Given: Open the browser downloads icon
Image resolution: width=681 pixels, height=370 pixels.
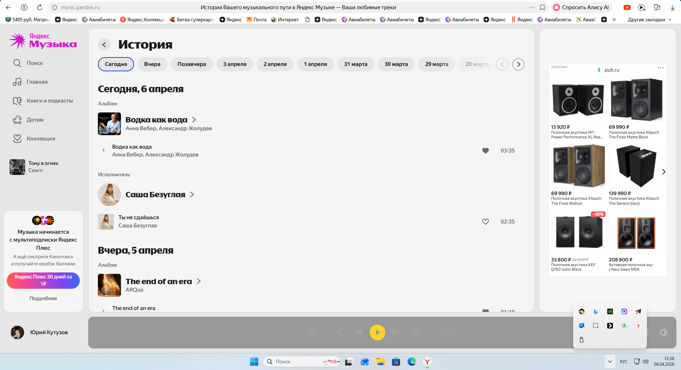Looking at the screenshot, I should 672,7.
